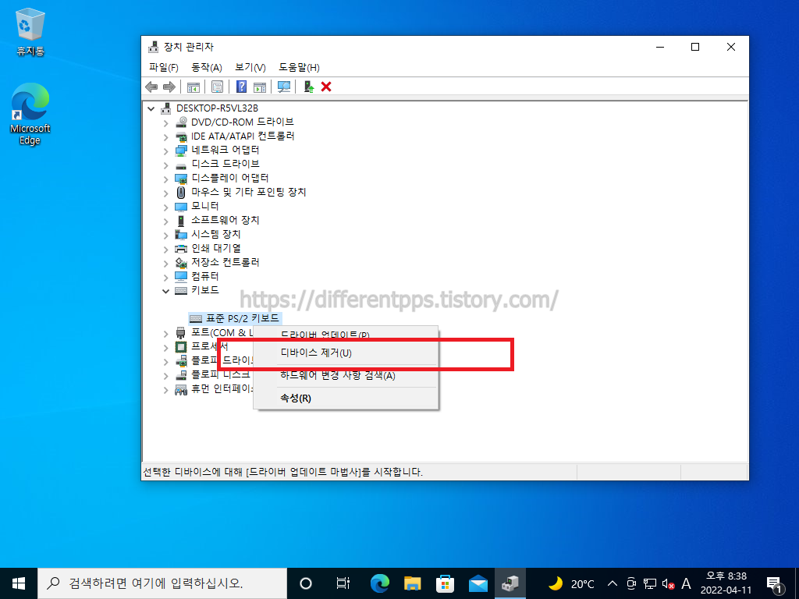Viewport: 799px width, 599px height.
Task: Toggle the action pane toolbar icon
Action: click(260, 87)
